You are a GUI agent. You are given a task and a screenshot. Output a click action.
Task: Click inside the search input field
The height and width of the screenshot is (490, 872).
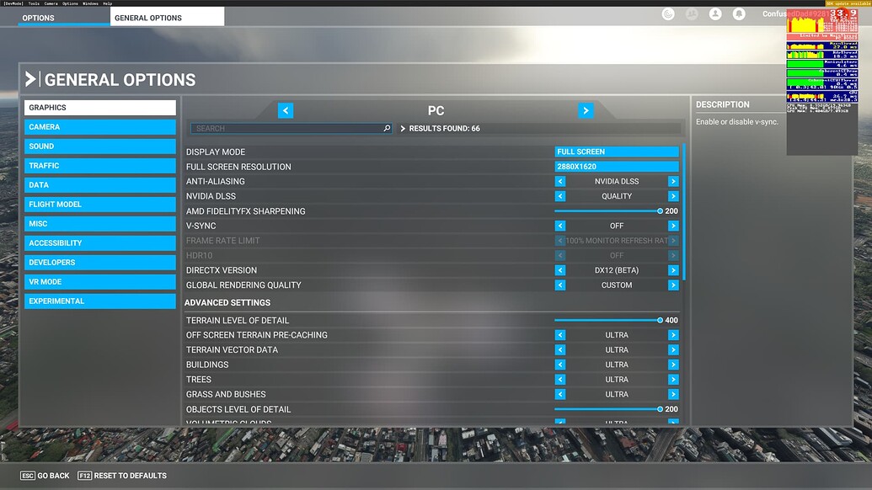click(x=286, y=128)
